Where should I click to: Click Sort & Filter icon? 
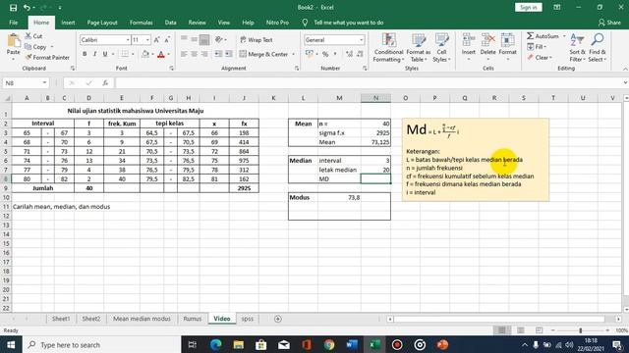(x=577, y=40)
